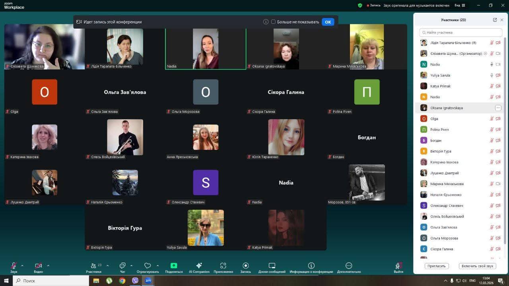This screenshot has width=509, height=286.
Task: Expand video options arrow next to Видео
Action: click(x=48, y=265)
